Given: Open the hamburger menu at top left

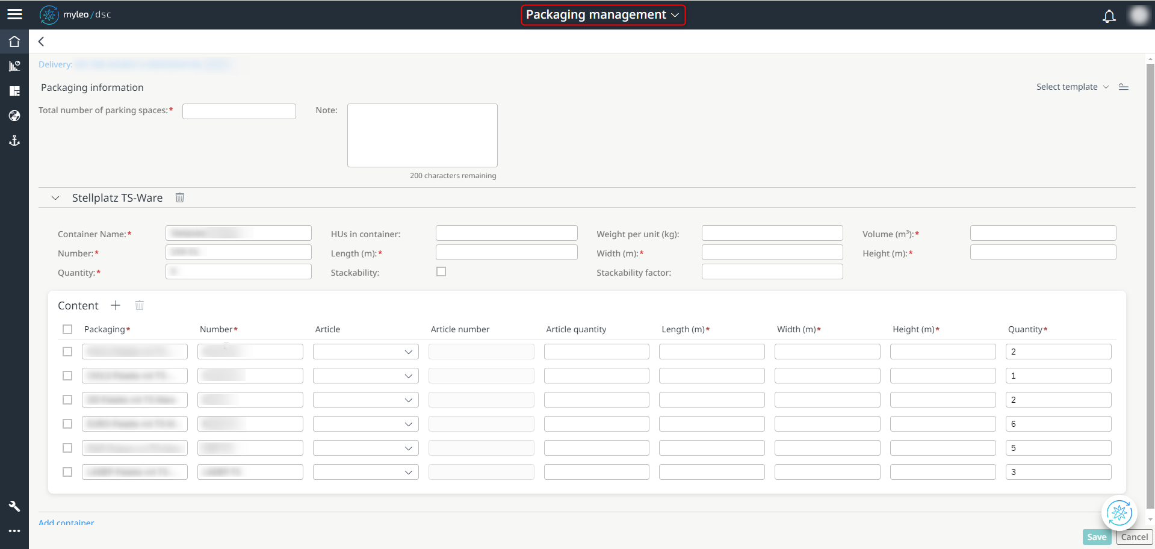Looking at the screenshot, I should 14,14.
